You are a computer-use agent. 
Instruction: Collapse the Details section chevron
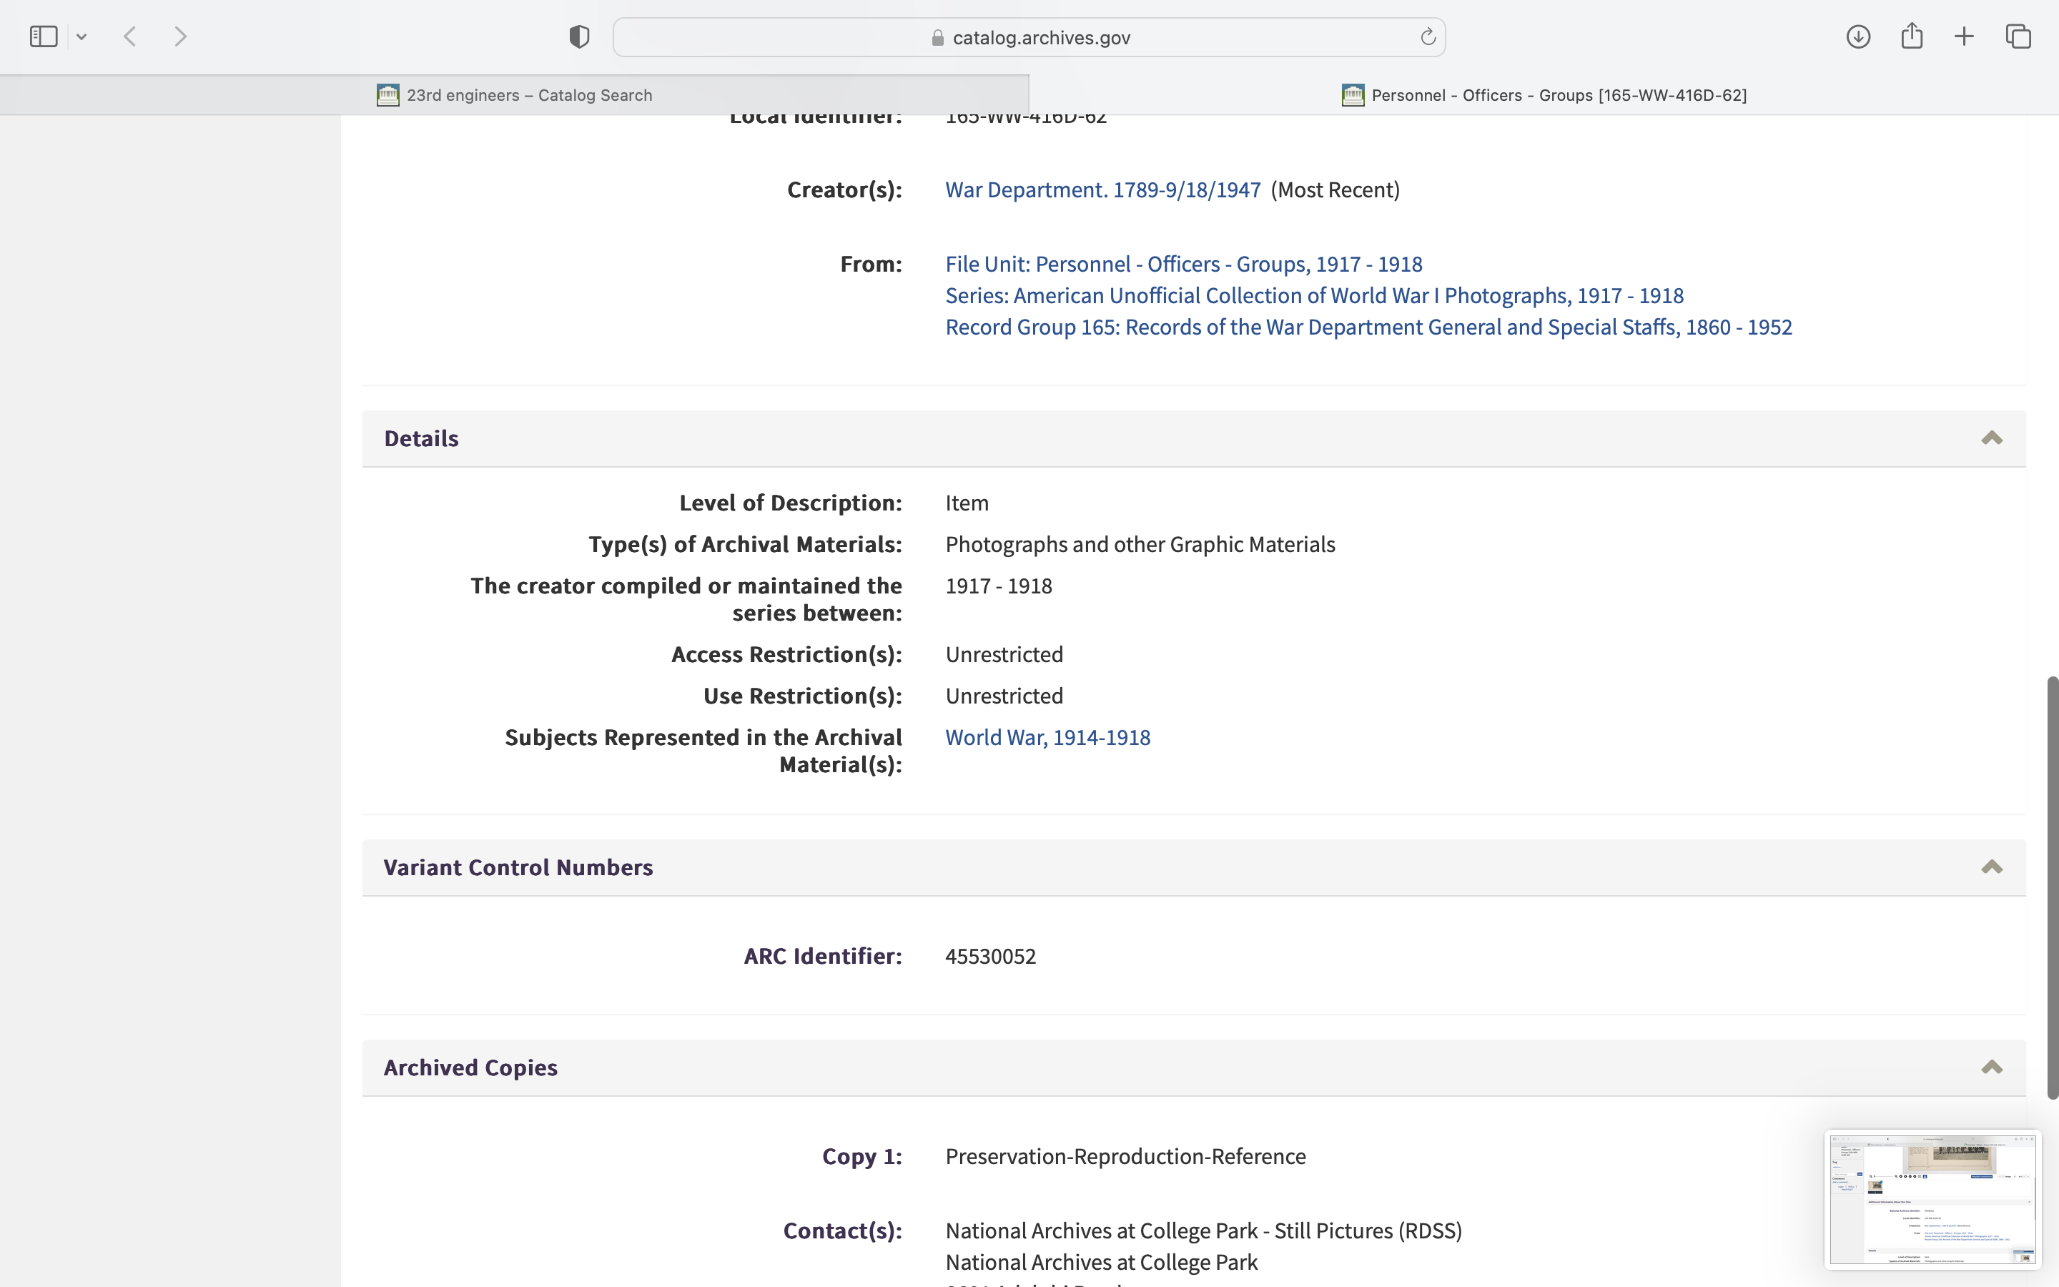click(1991, 438)
